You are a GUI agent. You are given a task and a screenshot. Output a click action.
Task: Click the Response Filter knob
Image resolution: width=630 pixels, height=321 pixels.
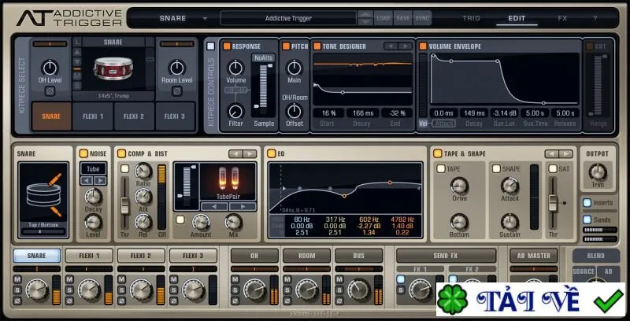coord(235,111)
